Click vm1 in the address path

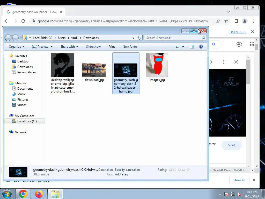[x=74, y=38]
